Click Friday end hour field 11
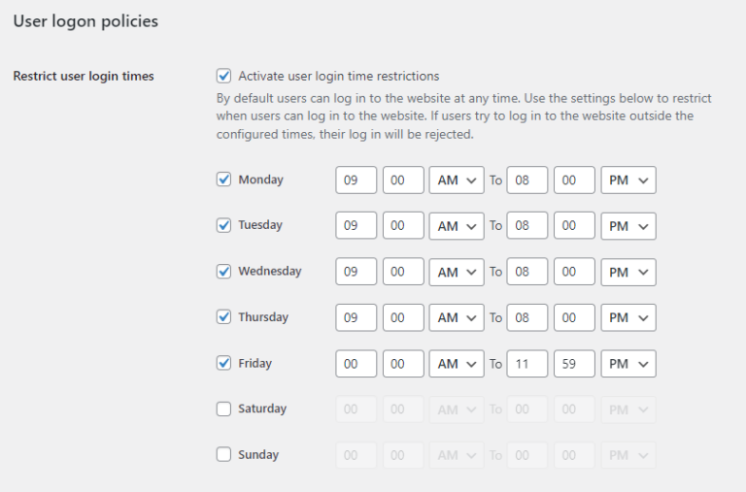 point(527,364)
